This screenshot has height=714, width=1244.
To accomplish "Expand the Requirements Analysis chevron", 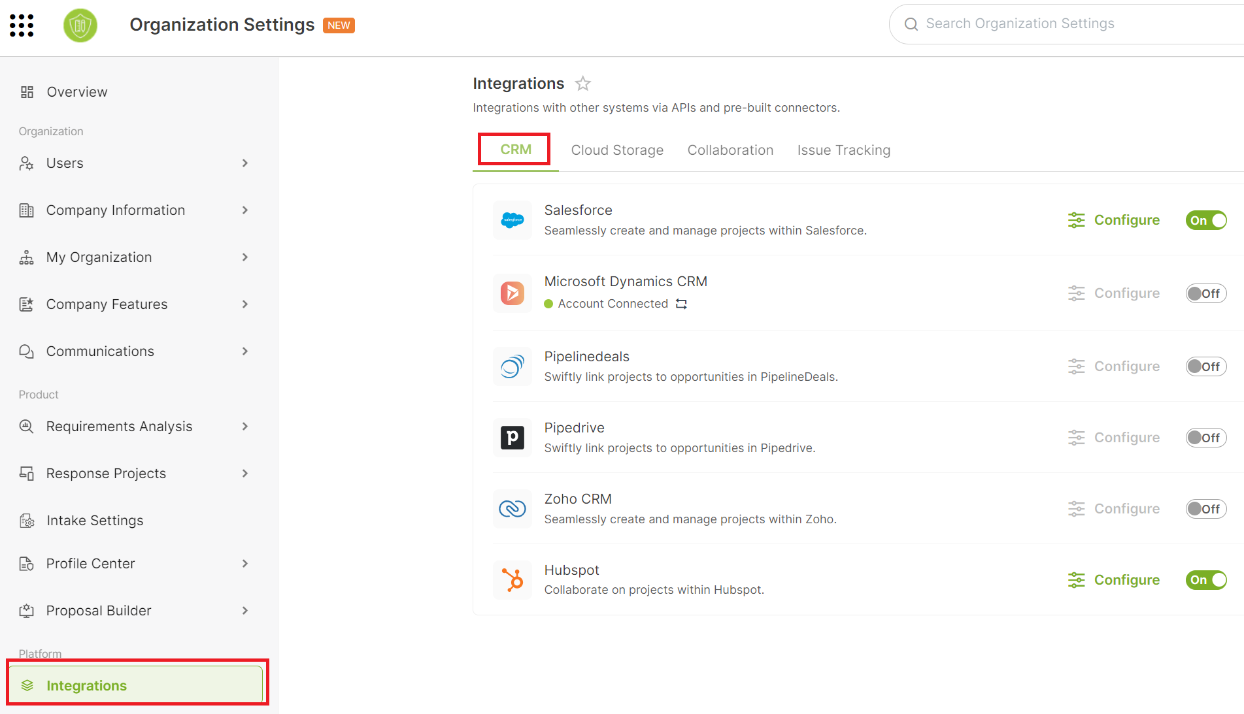I will tap(245, 427).
